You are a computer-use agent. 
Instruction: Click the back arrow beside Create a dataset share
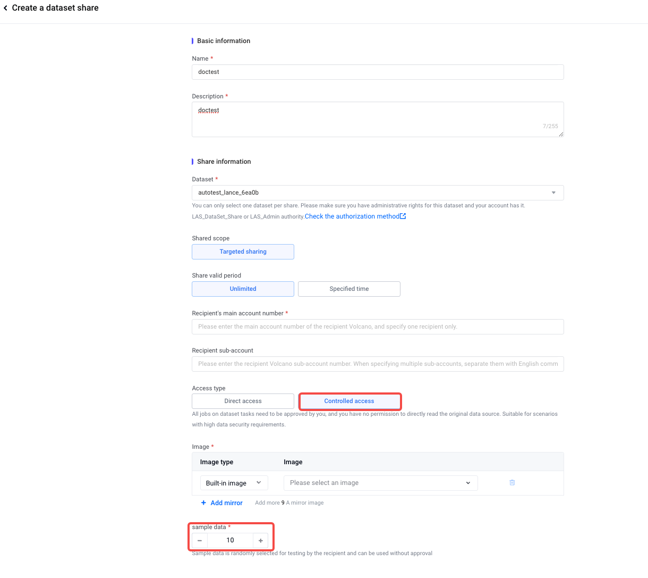point(5,8)
